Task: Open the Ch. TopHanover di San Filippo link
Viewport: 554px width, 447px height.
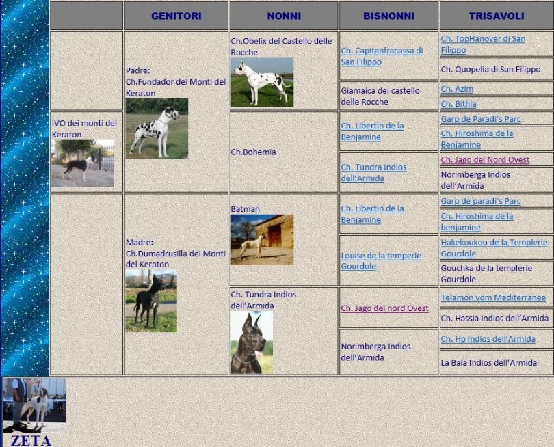Action: coord(483,44)
